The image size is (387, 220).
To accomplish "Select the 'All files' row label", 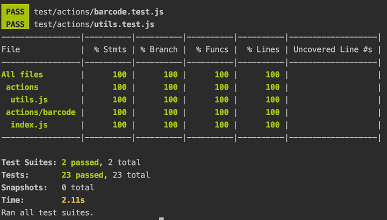I will (22, 75).
